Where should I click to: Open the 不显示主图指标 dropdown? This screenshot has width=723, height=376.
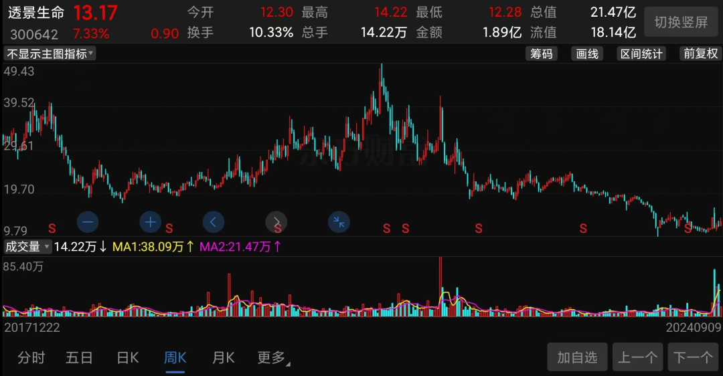tap(50, 54)
